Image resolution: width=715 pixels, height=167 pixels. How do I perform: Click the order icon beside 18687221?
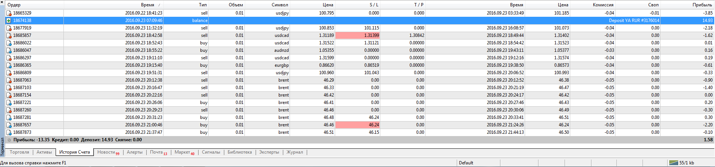9,103
